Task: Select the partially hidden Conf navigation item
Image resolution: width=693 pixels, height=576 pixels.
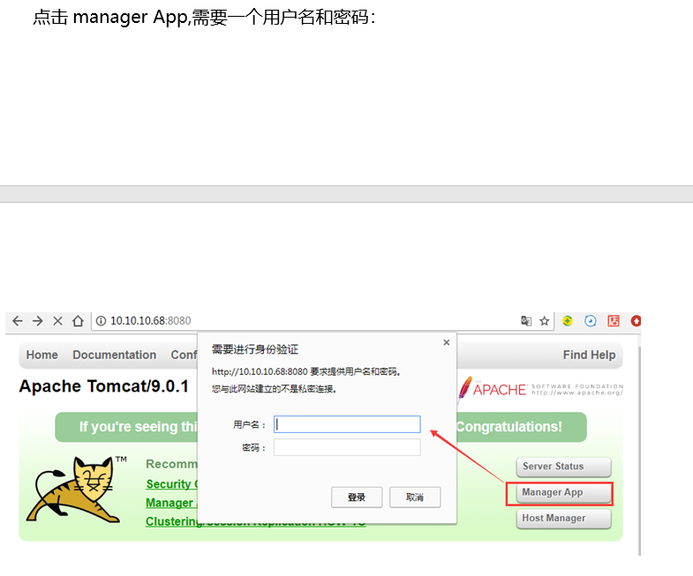Action: [x=184, y=355]
